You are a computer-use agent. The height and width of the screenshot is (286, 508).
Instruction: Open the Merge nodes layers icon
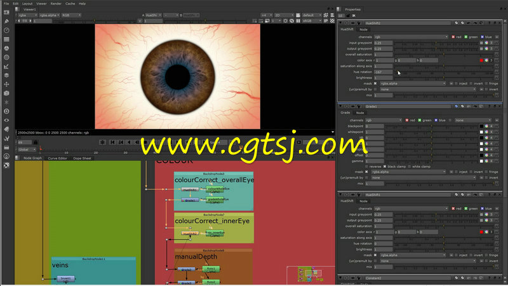[6, 75]
